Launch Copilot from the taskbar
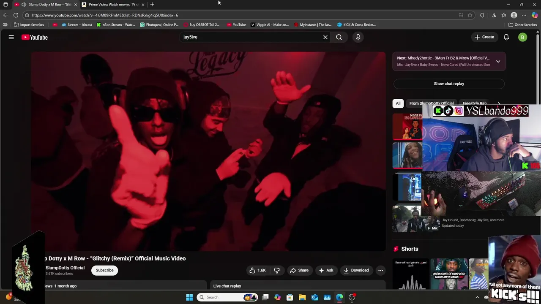Screen dimensions: 541x304 point(278,297)
